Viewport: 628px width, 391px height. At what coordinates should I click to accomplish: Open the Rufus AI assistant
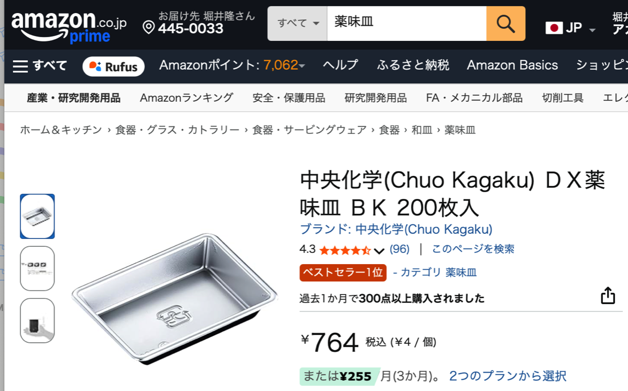click(113, 67)
